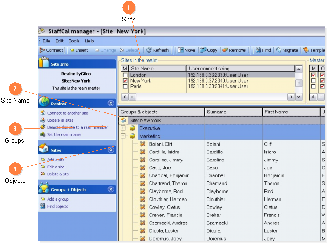Click the Refresh toolbar icon
This screenshot has width=328, height=244.
coord(149,50)
